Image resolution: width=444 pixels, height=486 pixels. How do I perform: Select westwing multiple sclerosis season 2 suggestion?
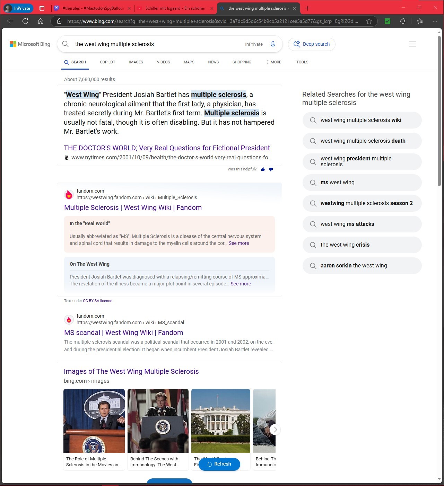pos(362,203)
